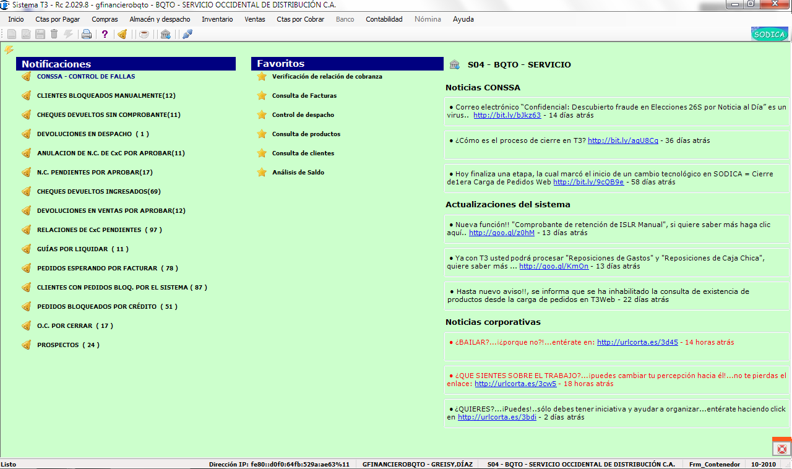Follow the http://bit.ly/agU8Cg link
The height and width of the screenshot is (469, 792).
point(623,140)
